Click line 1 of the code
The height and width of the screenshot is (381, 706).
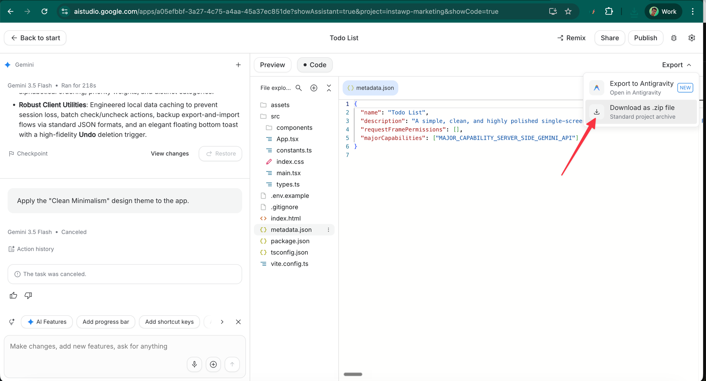coord(355,104)
